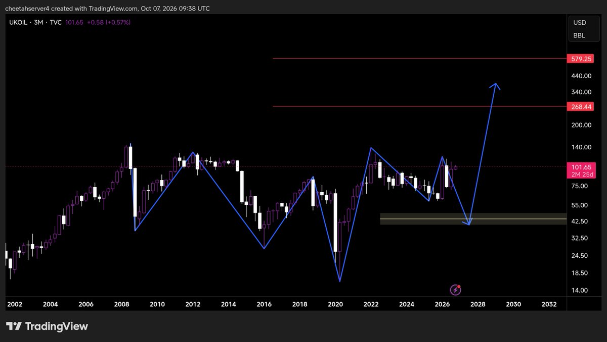Click the 24.50 price axis value
Screen dimensions: 607x342
[x=581, y=256]
